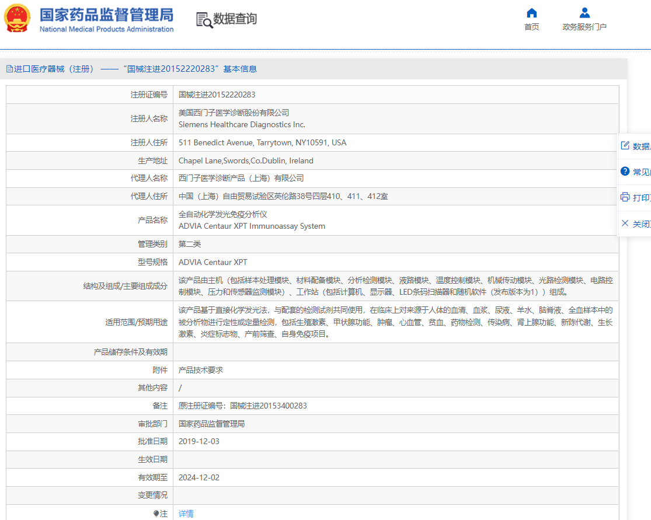The image size is (651, 520).
Task: Click the 产品储存条件及有效期 label
Action: click(x=130, y=352)
